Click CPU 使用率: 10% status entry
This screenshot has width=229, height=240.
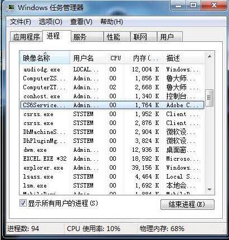[x=94, y=228]
